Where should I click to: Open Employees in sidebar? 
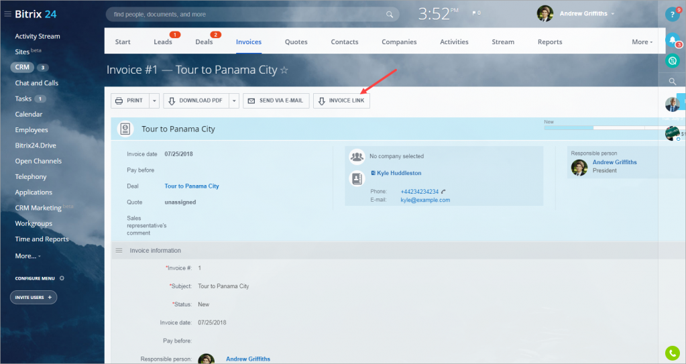point(32,130)
